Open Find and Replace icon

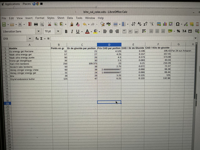click(102, 24)
